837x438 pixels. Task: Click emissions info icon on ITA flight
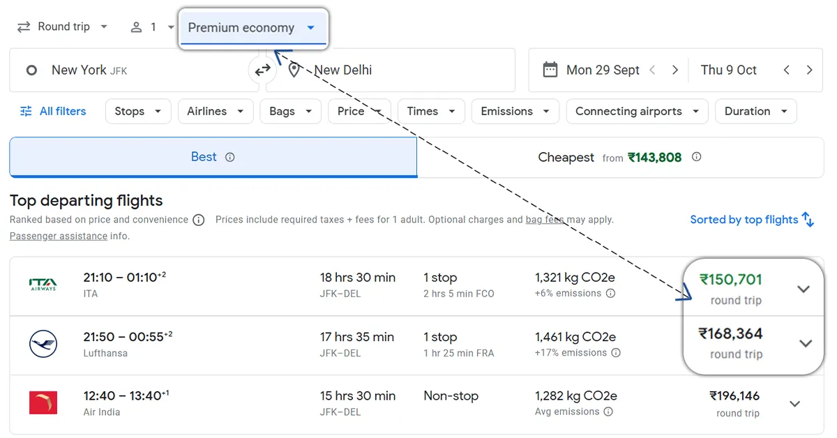(611, 294)
